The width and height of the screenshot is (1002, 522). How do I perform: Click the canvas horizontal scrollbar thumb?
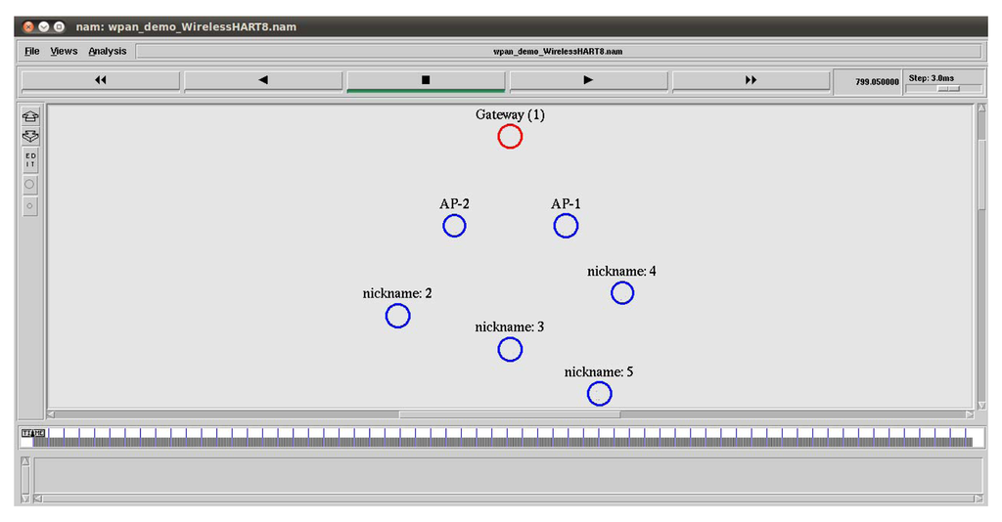[509, 414]
